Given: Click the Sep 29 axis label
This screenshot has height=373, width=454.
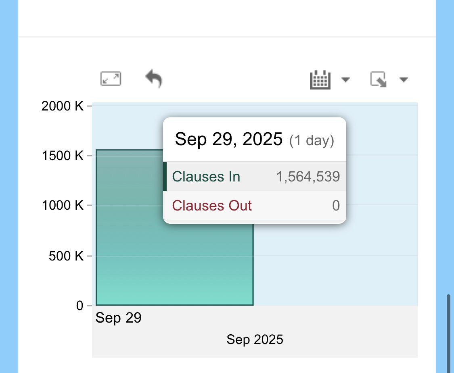Looking at the screenshot, I should point(118,318).
